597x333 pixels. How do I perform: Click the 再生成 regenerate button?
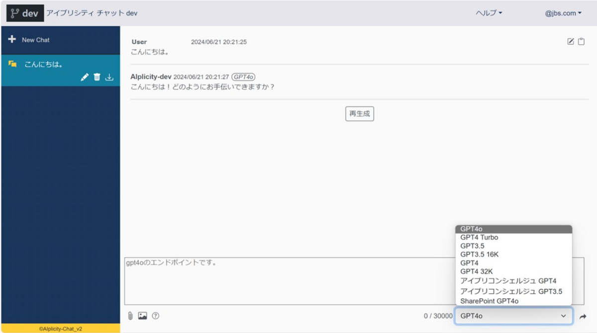click(360, 114)
